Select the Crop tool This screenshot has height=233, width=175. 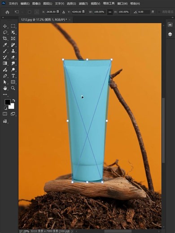click(5, 39)
